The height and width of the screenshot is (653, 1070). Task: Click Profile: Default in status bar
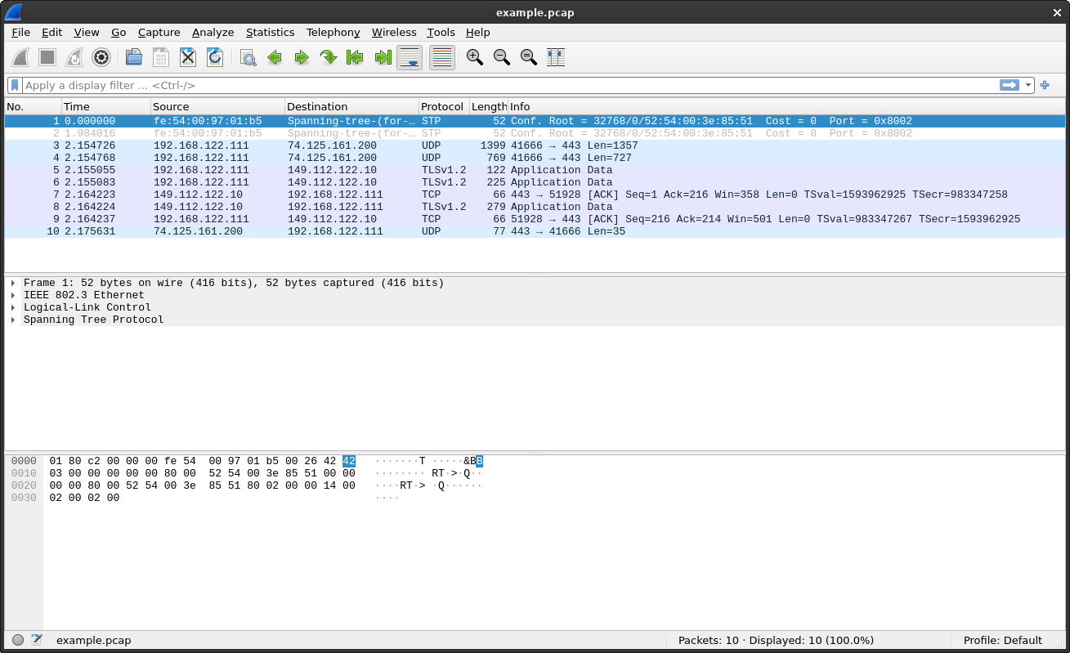tap(1002, 641)
